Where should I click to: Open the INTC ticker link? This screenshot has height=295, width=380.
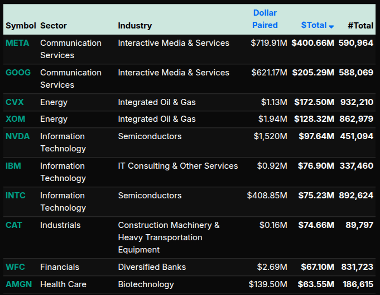click(x=16, y=196)
